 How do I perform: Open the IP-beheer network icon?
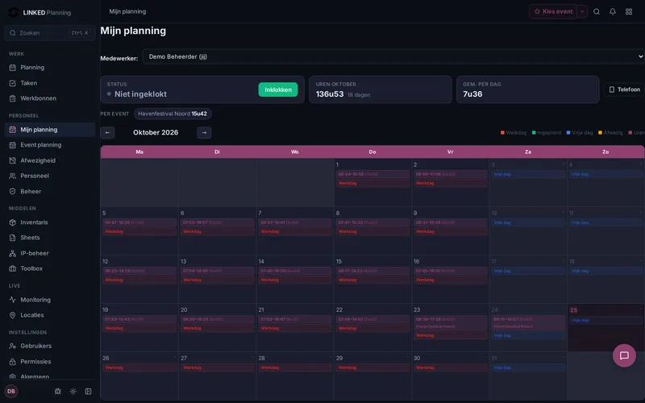13,253
